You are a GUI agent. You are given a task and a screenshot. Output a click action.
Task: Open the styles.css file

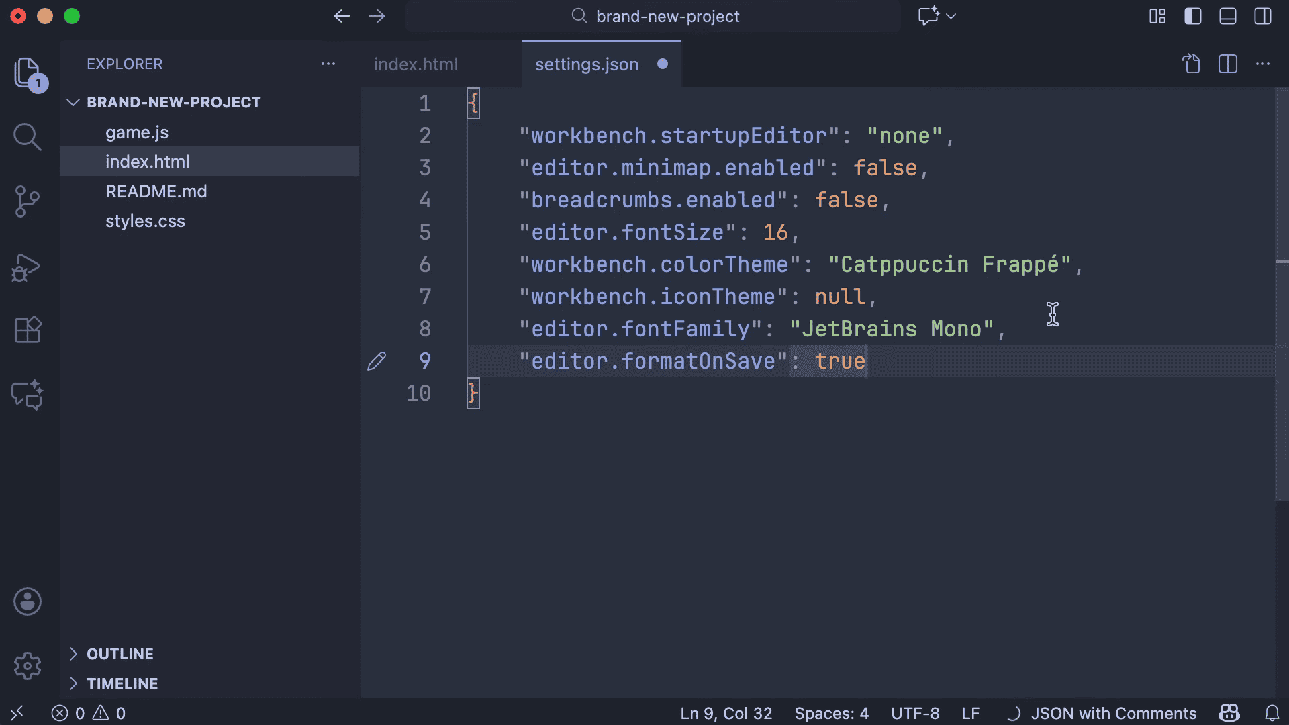pyautogui.click(x=145, y=221)
